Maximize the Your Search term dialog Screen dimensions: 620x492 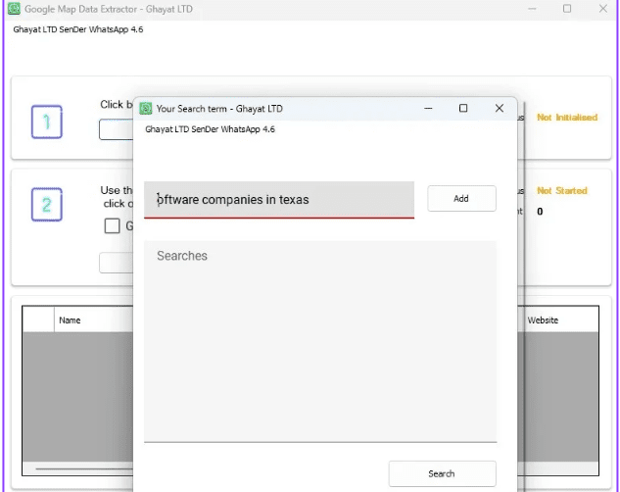coord(463,108)
